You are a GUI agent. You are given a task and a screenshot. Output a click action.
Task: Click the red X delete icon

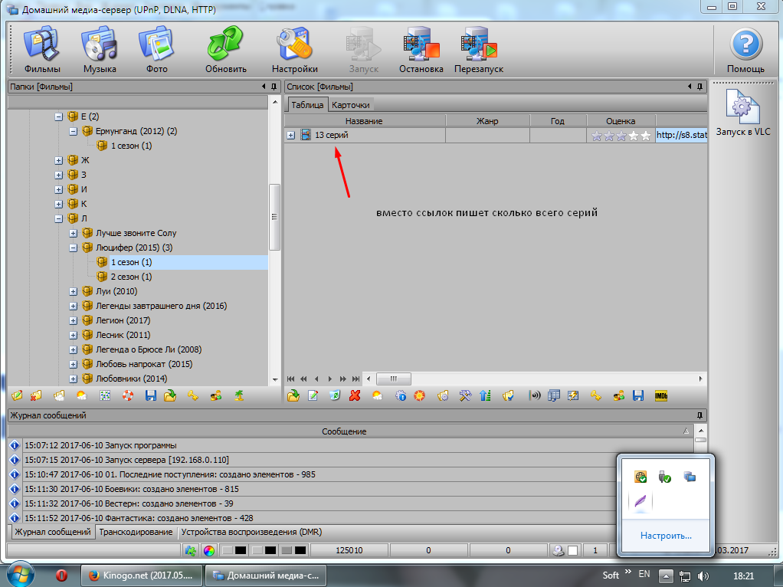(355, 396)
